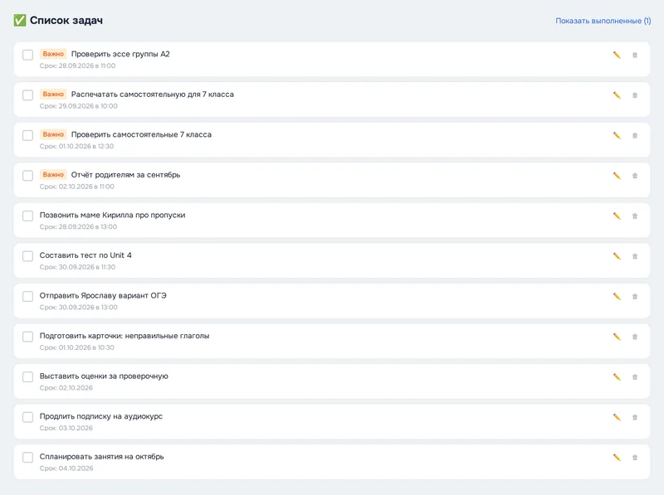Tick off Отправить Ярославу вариант ОГЭ
The width and height of the screenshot is (664, 495).
(27, 297)
